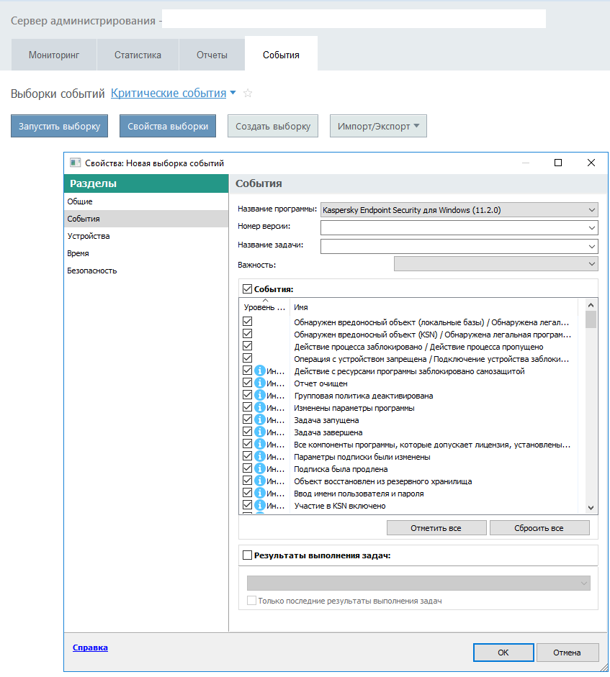The width and height of the screenshot is (610, 677).
Task: Open 'Название программы' dropdown list
Action: click(x=459, y=210)
